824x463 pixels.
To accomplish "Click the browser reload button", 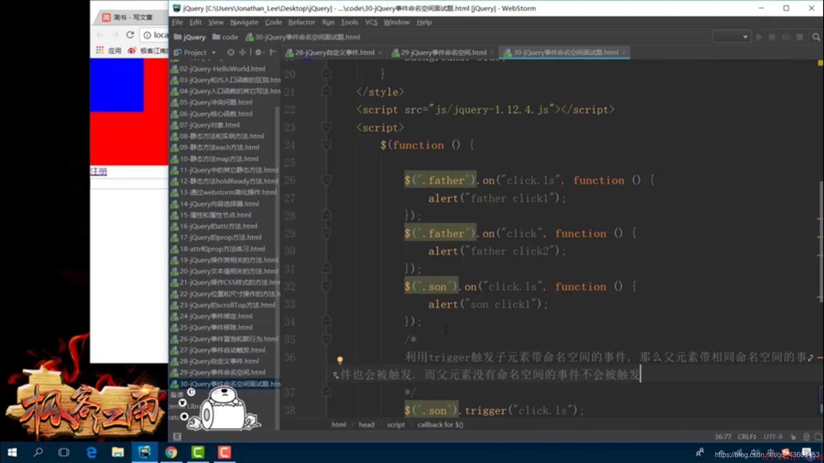I will pos(130,35).
